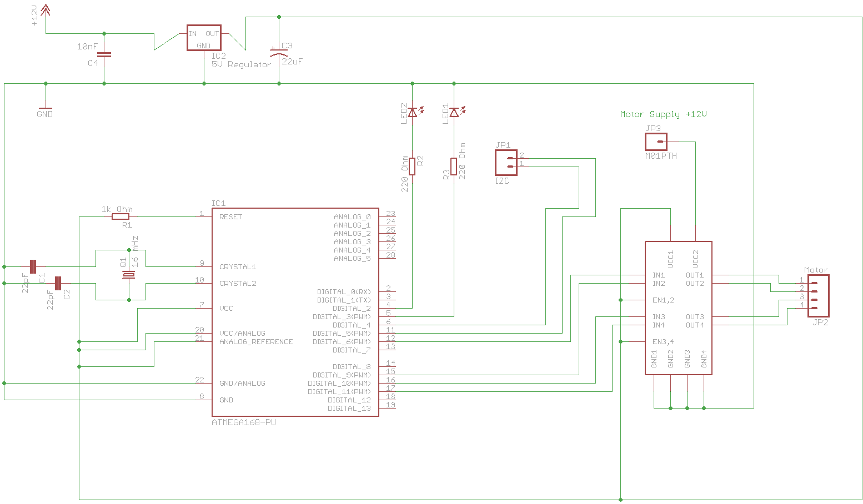Click the C4 10nF capacitor symbol
Viewport: 863px width, 504px height.
tap(104, 54)
